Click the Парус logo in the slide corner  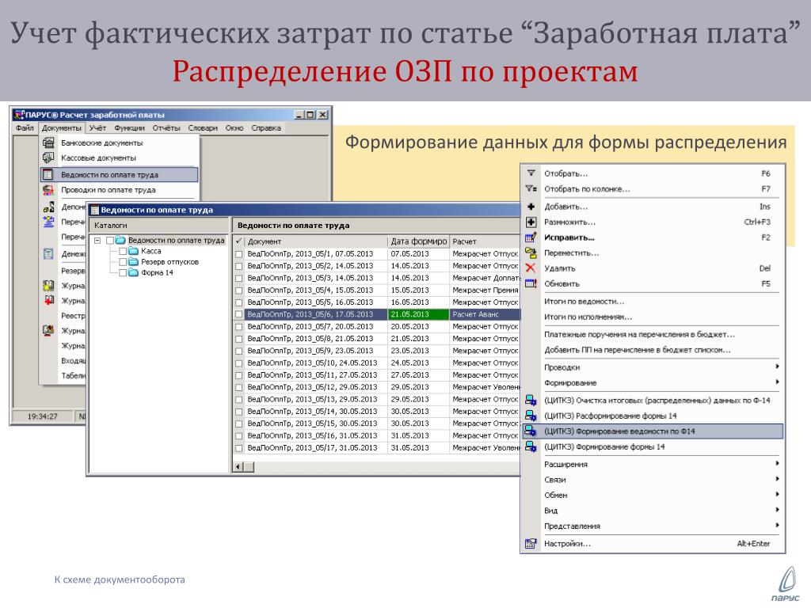(786, 584)
